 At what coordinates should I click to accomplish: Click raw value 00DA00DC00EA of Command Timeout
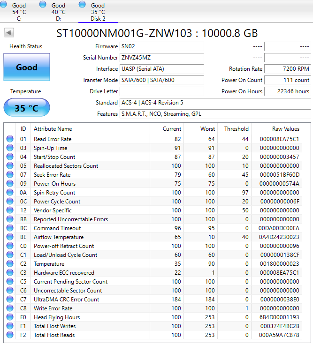click(279, 228)
